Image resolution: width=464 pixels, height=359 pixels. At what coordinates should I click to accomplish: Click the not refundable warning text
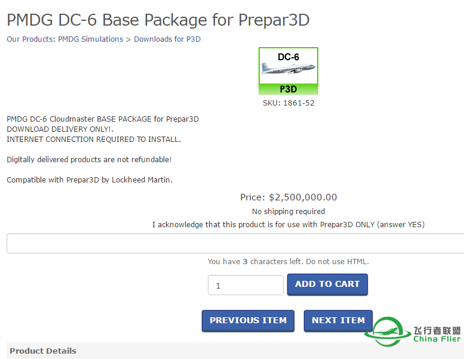[x=89, y=160]
